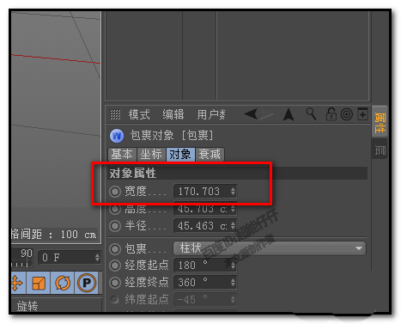Adjust the 经度起点 stepper arrows
Screen dimensions: 401x324
[x=233, y=266]
